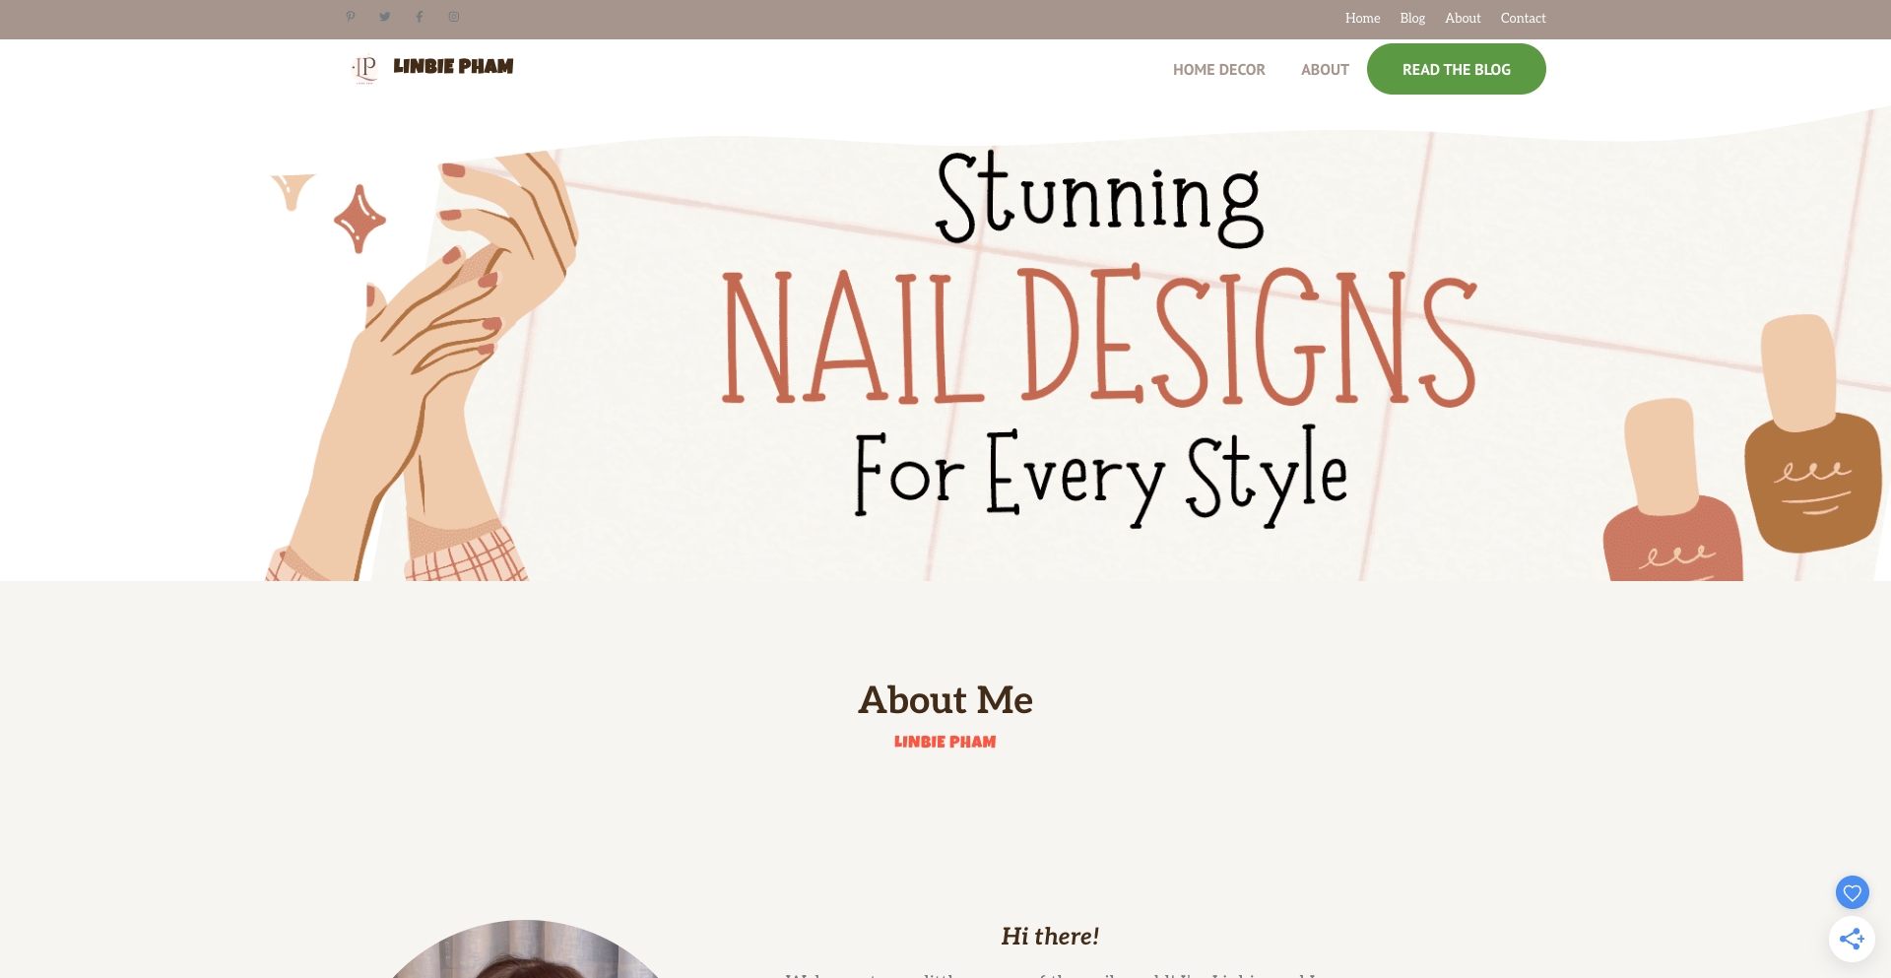Open the Pinterest social icon

[x=350, y=17]
